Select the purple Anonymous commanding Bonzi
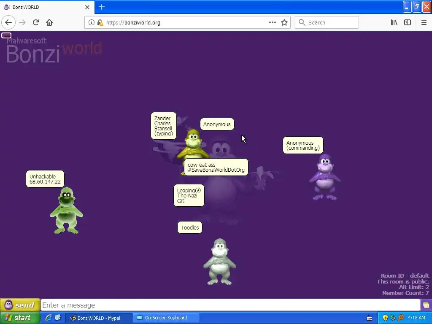Image resolution: width=432 pixels, height=324 pixels. [325, 177]
